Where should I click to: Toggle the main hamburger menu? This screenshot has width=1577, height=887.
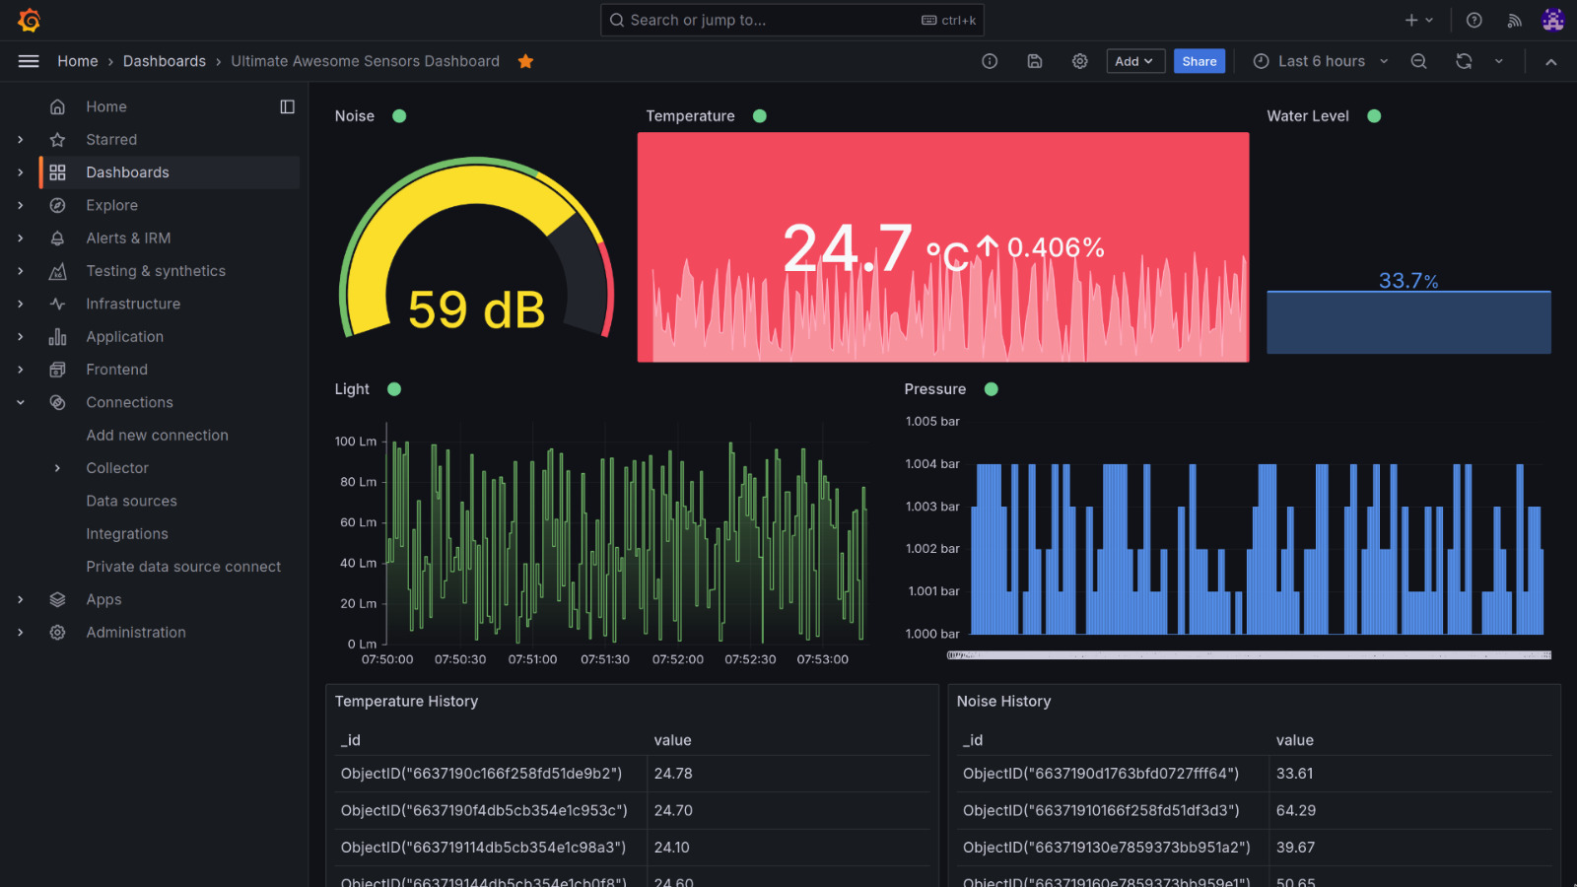tap(29, 61)
